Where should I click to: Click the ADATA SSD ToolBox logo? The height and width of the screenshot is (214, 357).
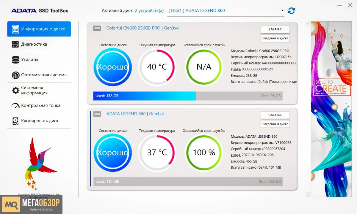pyautogui.click(x=40, y=11)
